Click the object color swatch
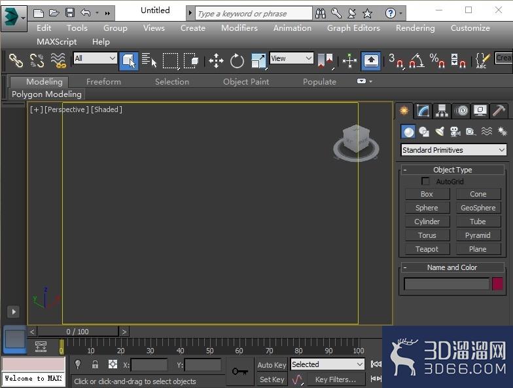This screenshot has width=513, height=388. [x=497, y=284]
